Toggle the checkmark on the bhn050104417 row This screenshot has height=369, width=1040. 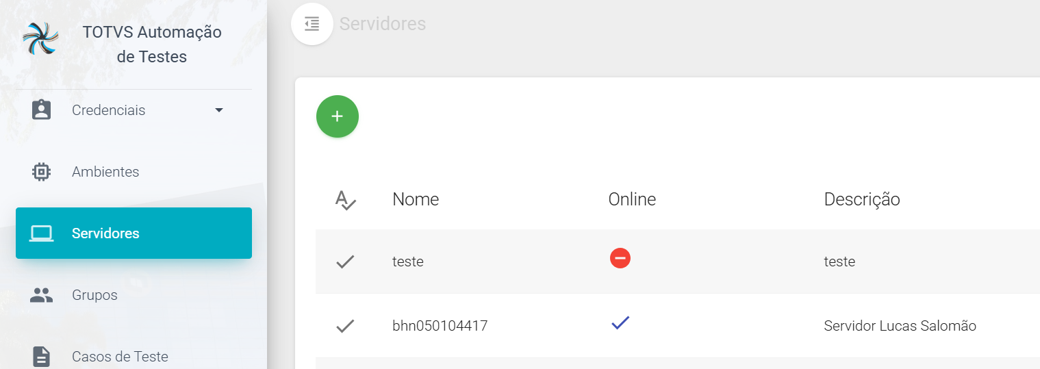345,327
